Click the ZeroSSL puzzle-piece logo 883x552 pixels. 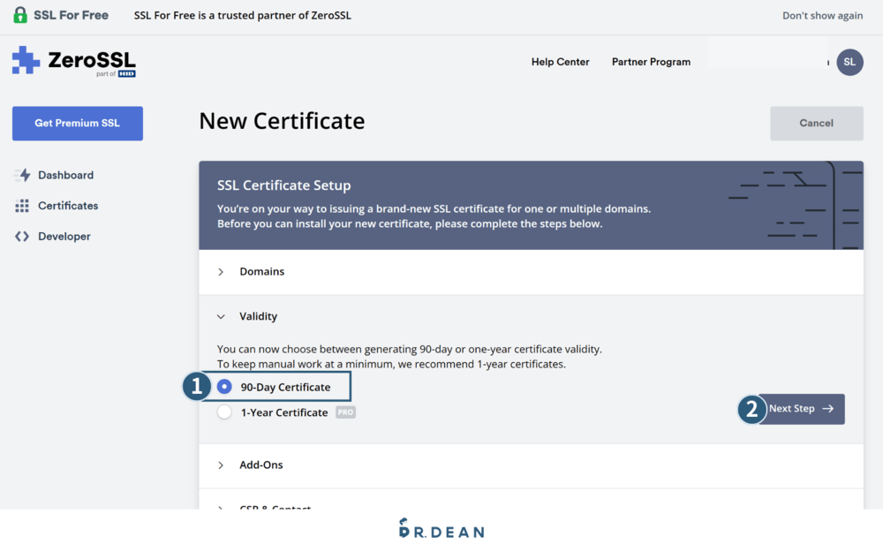(x=26, y=61)
